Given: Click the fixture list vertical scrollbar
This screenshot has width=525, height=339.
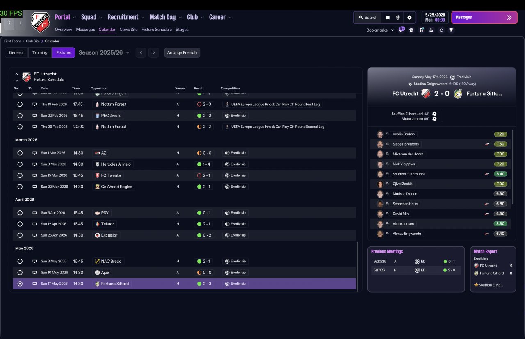Looking at the screenshot, I should coord(358,266).
